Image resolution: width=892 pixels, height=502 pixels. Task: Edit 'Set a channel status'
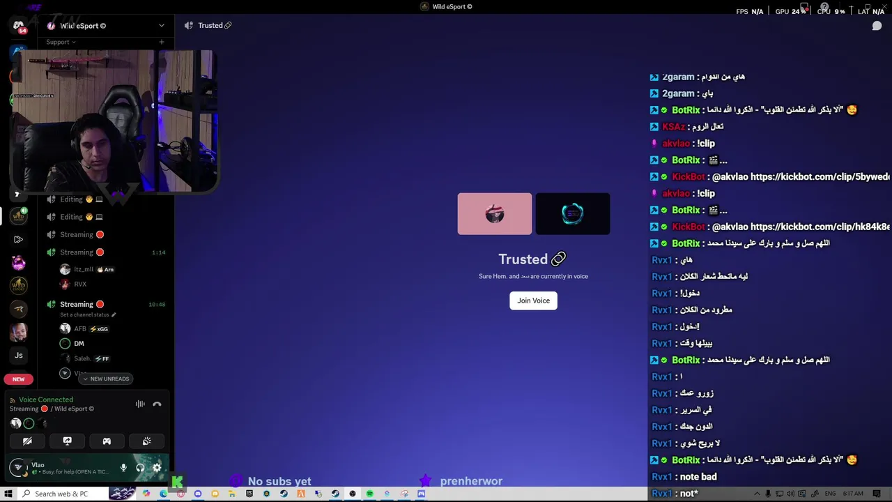(x=88, y=314)
